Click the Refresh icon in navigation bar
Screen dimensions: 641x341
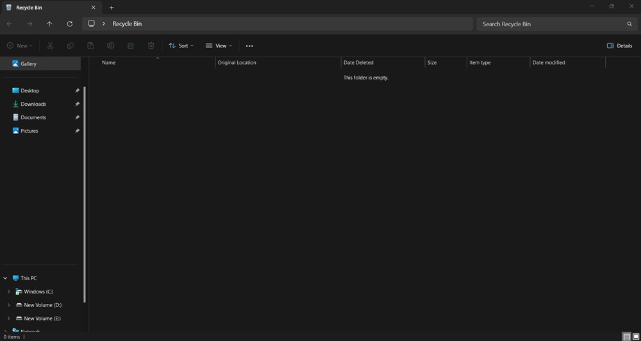(x=70, y=24)
